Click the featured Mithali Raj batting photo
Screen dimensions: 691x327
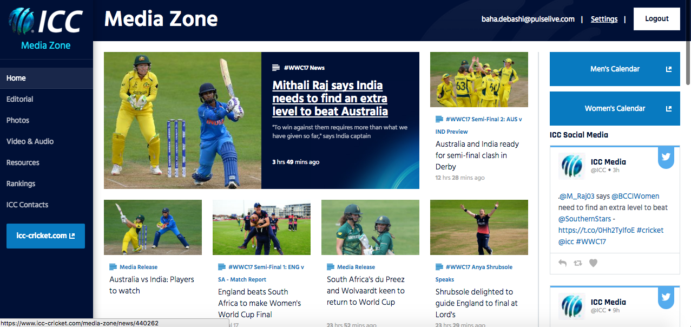click(x=182, y=120)
